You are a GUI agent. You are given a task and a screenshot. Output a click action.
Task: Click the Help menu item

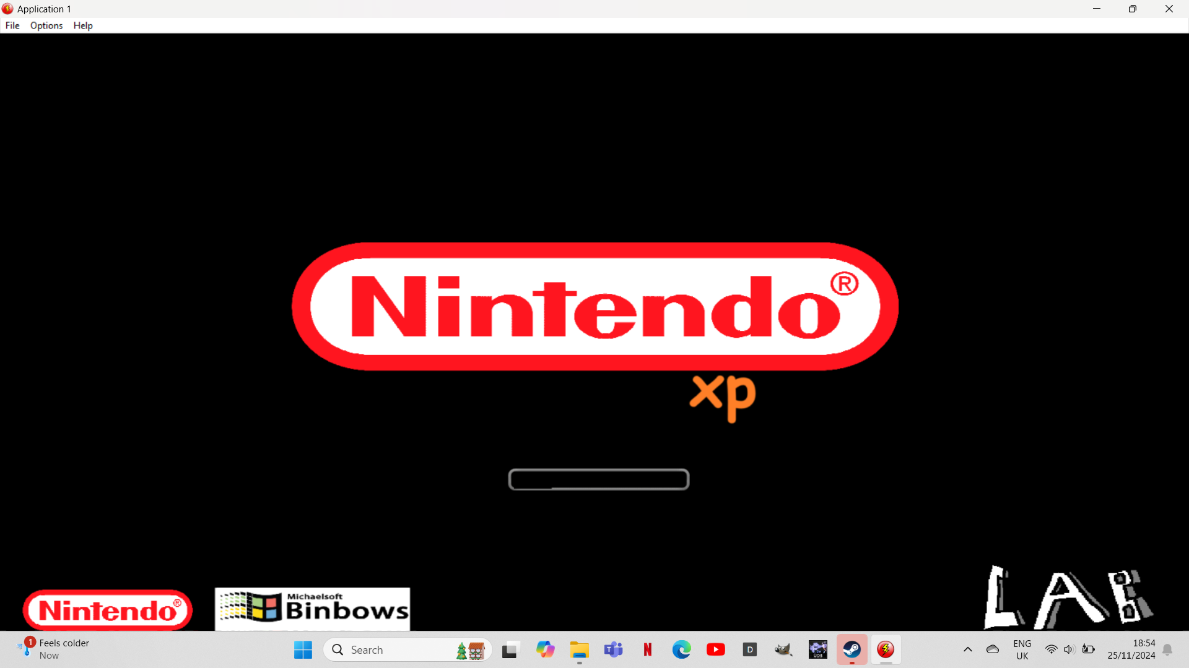[84, 25]
